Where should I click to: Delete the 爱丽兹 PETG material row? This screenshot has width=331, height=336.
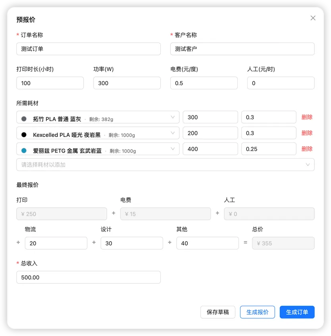(x=306, y=149)
